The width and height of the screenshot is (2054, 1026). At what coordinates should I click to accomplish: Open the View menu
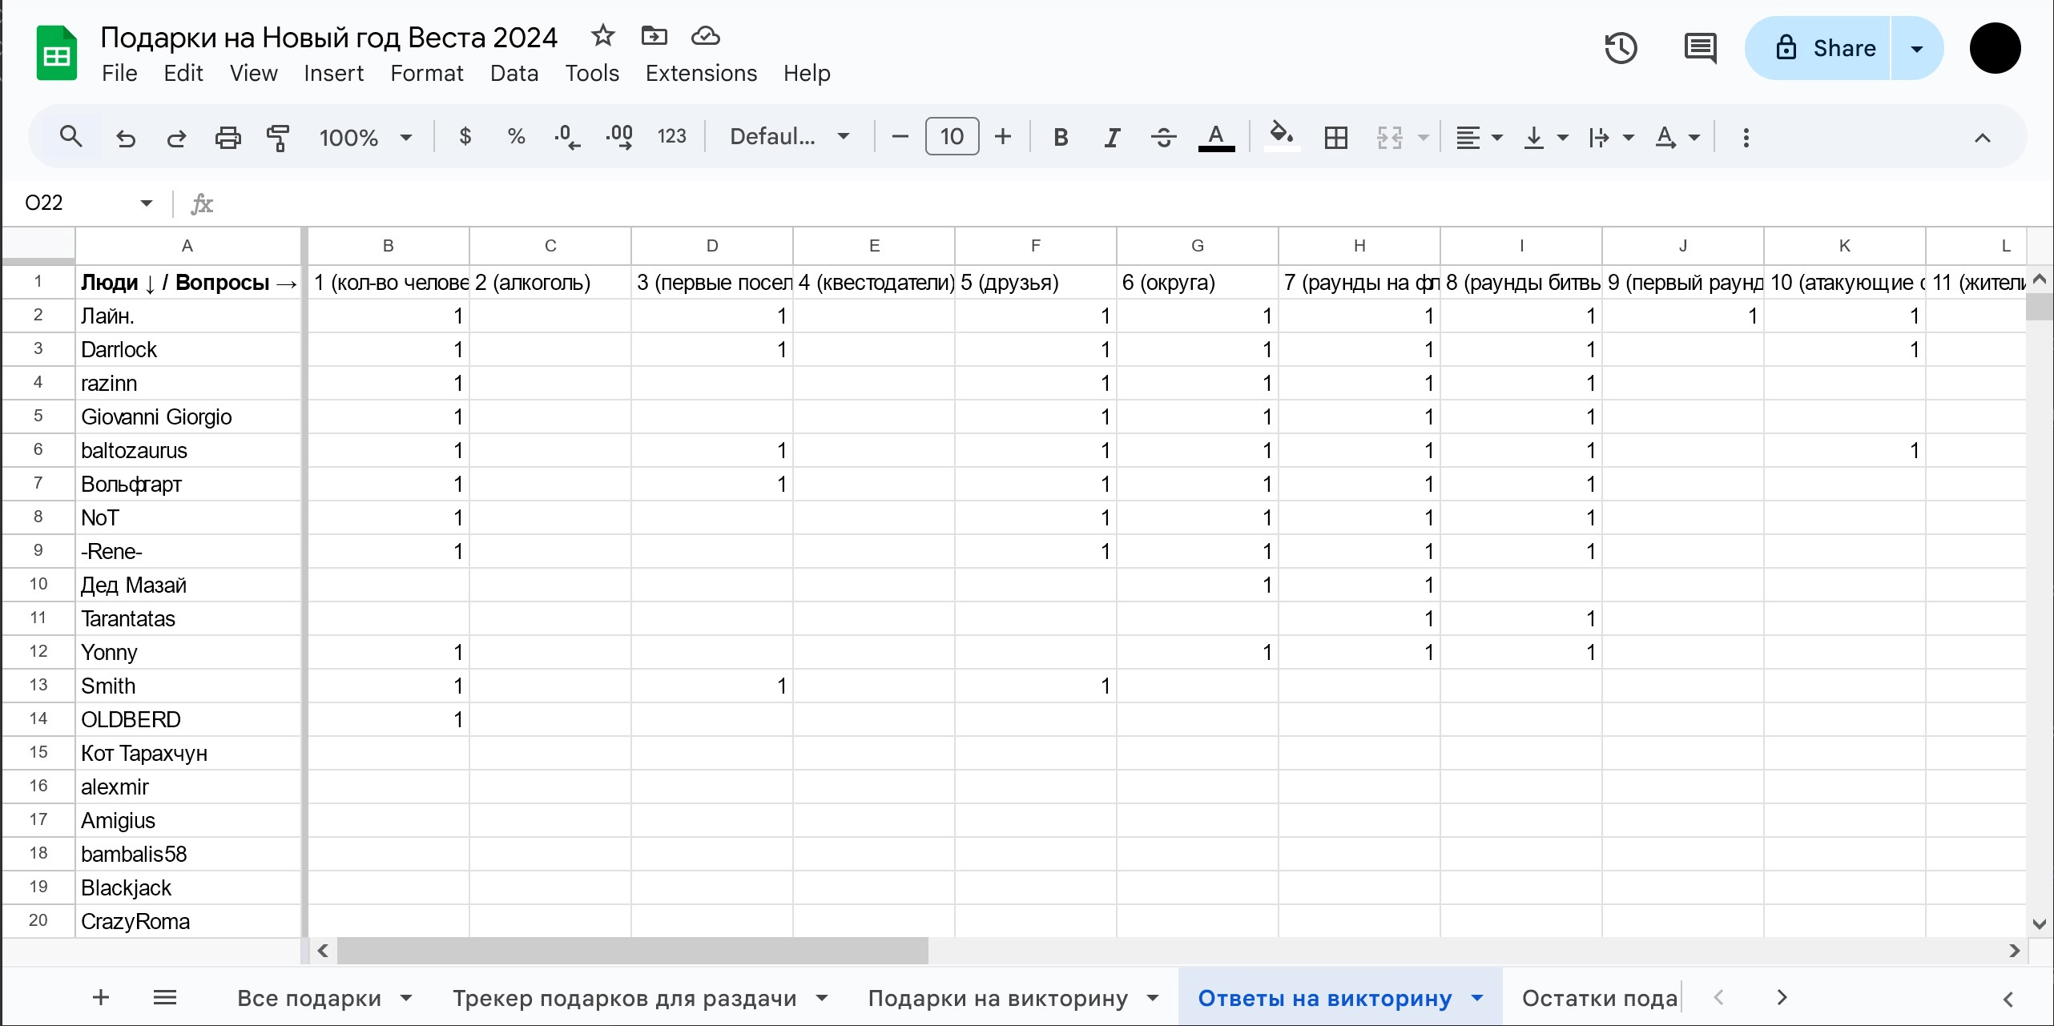click(x=253, y=74)
